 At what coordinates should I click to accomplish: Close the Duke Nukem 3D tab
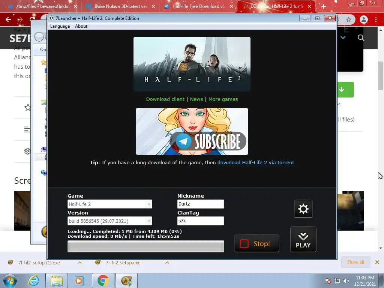point(153,6)
